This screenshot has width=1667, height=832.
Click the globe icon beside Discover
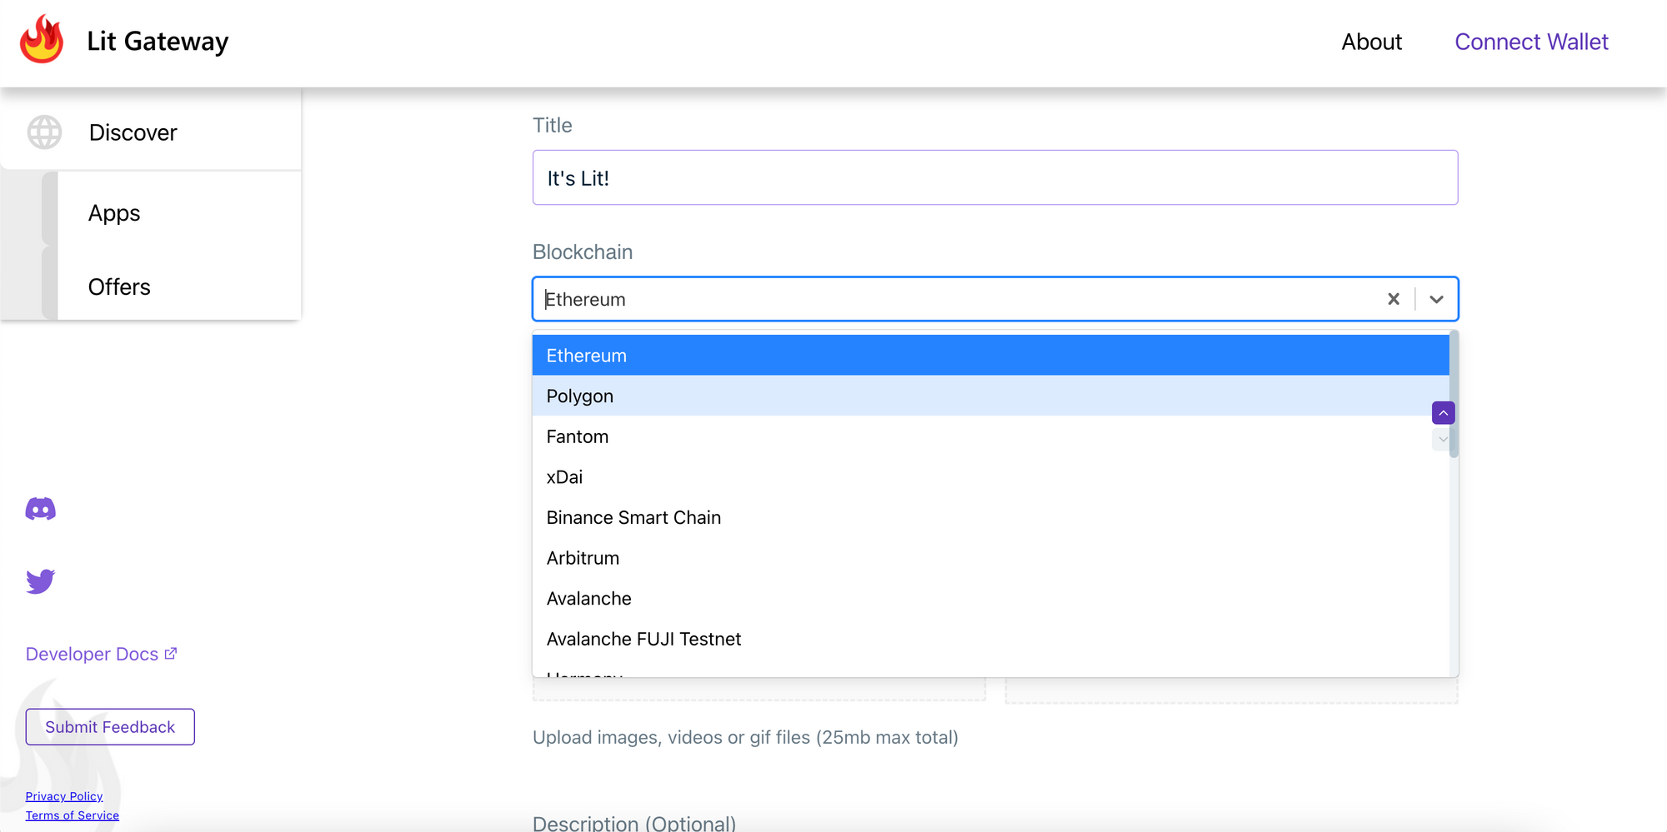click(45, 132)
